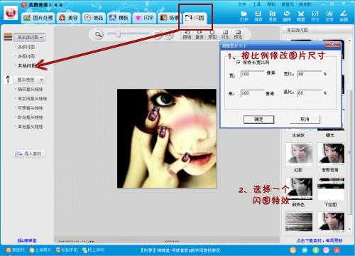Open the 闪字 tab
The width and height of the screenshot is (355, 256).
[x=144, y=18]
